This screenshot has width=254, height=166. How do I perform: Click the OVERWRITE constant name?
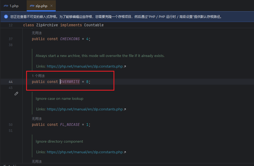pyautogui.click(x=70, y=82)
